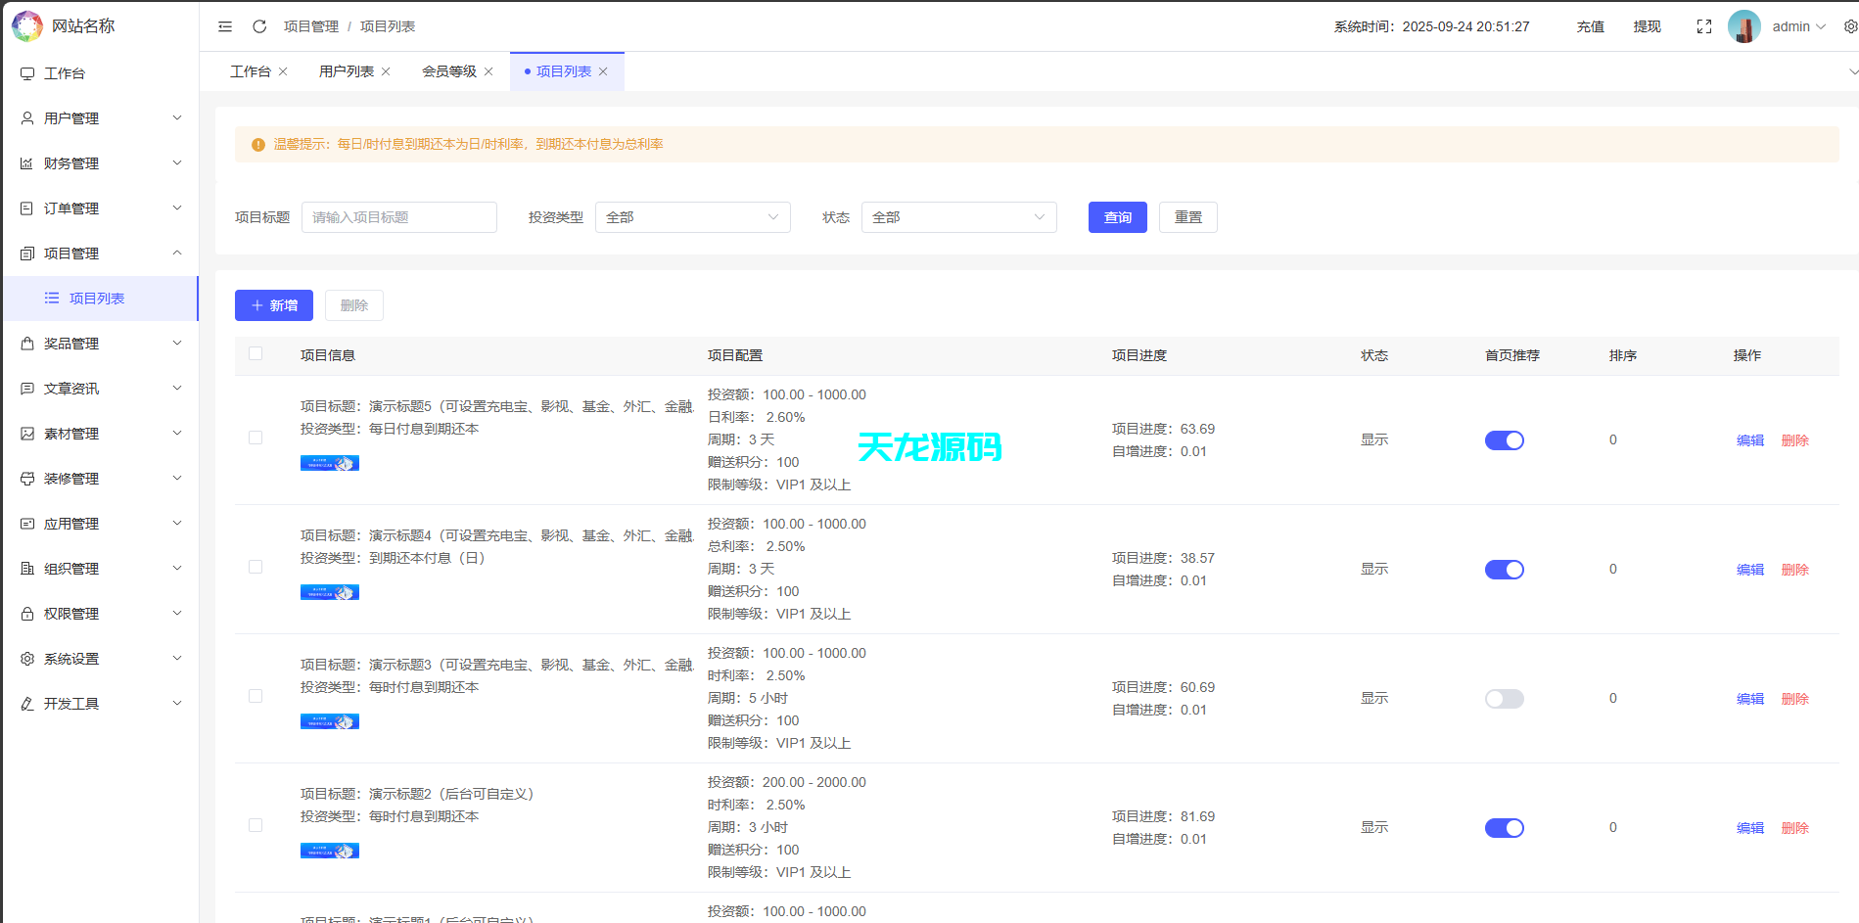
Task: Switch to the 用户列表 tab
Action: click(x=345, y=70)
